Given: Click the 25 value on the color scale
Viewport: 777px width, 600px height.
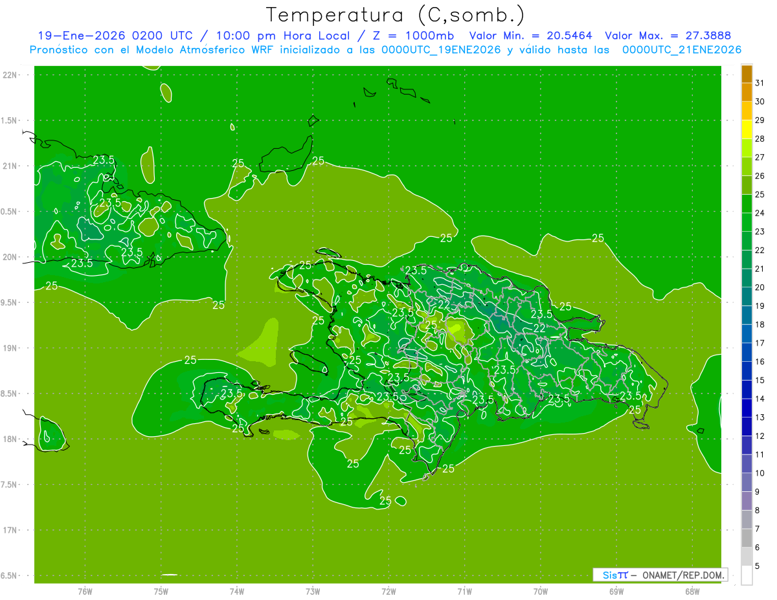Looking at the screenshot, I should 760,194.
